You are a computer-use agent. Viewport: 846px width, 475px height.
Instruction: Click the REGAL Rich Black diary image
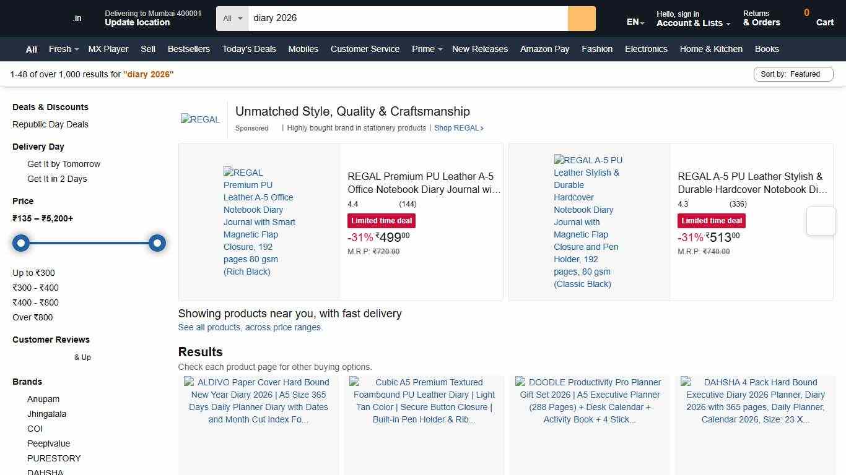[x=259, y=221]
